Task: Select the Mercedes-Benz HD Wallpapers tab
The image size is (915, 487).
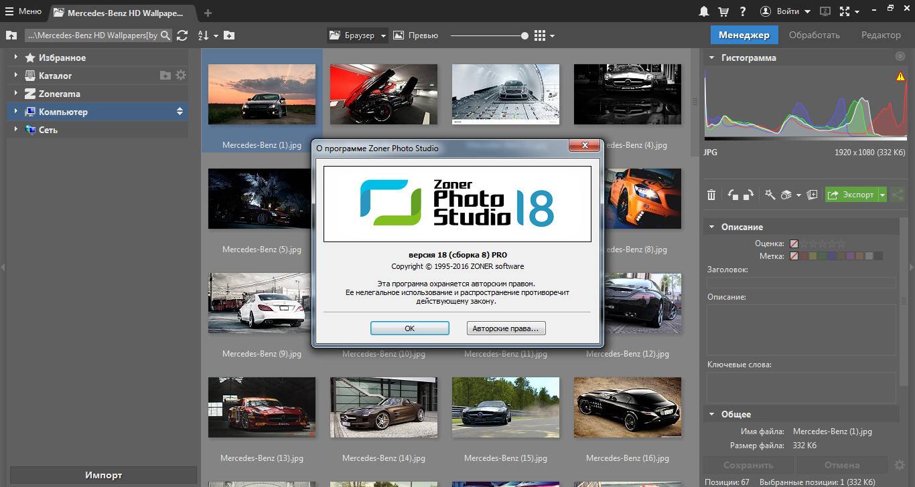Action: 122,13
